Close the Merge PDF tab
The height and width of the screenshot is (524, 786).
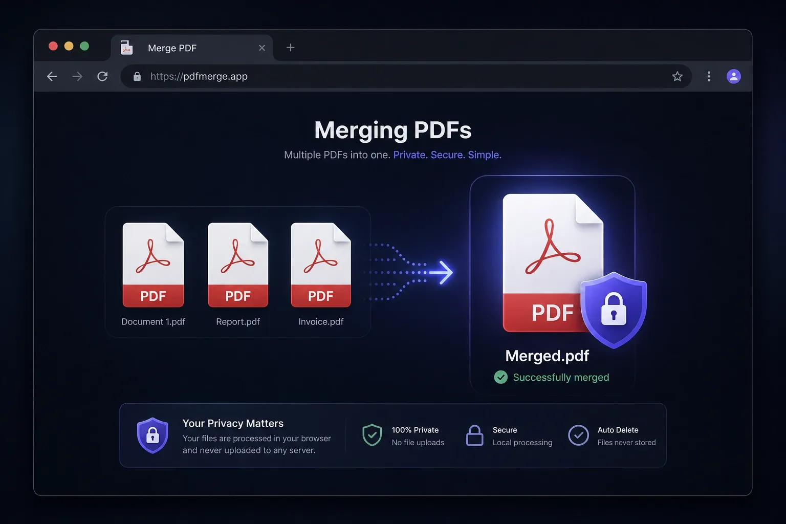[262, 48]
